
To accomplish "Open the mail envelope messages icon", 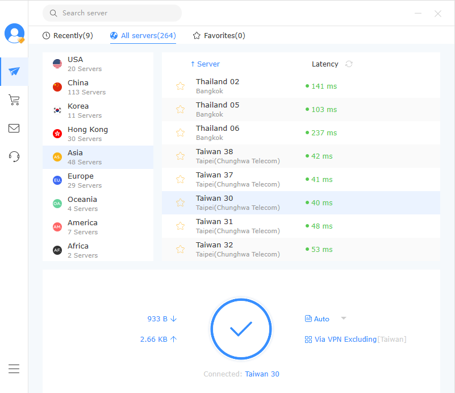I will tap(14, 129).
